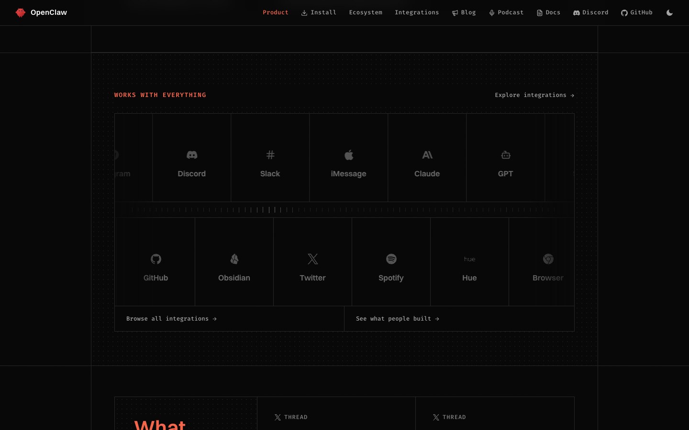
Task: Open Discord link in the header
Action: (x=591, y=12)
